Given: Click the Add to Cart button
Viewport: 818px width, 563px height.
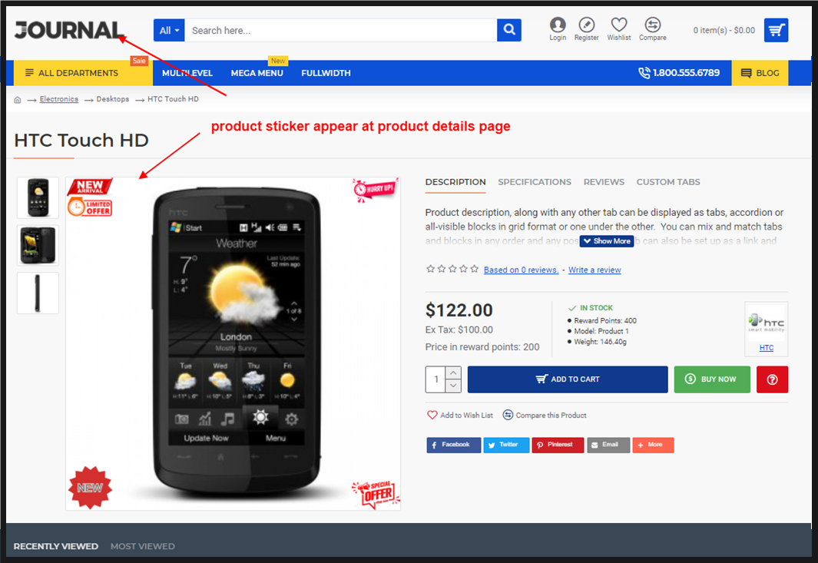Looking at the screenshot, I should [x=568, y=379].
